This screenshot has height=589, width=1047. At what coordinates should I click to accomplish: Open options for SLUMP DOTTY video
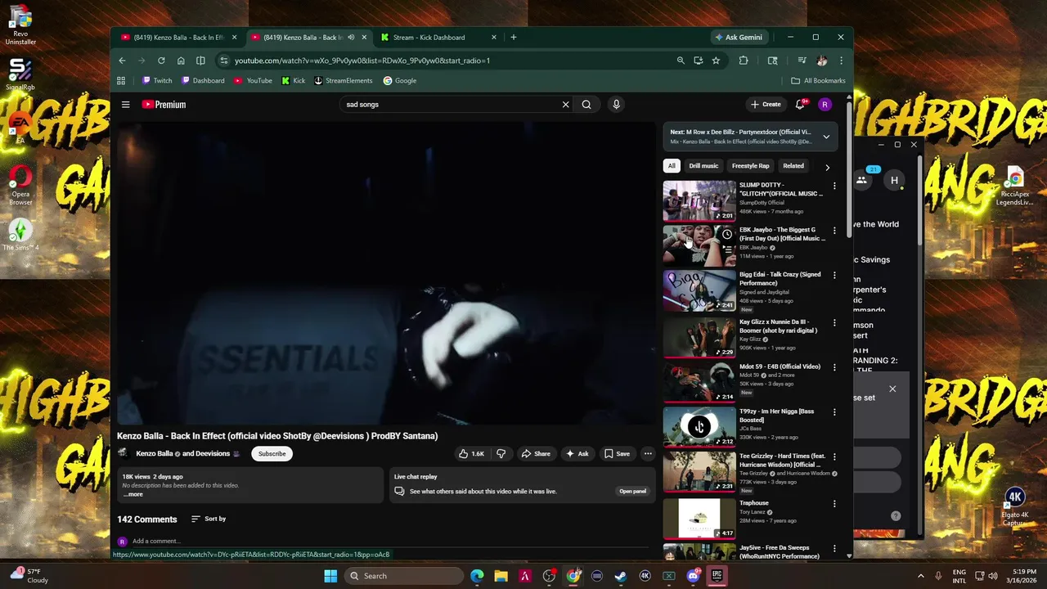pos(834,186)
